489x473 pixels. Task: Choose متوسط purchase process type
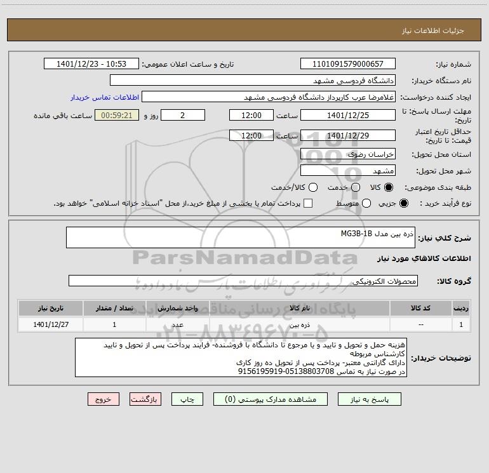(366, 203)
